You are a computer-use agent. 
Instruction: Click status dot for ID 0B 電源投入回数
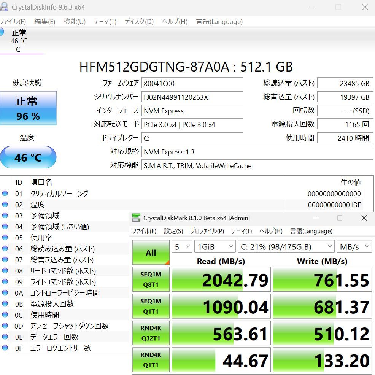pyautogui.click(x=5, y=303)
